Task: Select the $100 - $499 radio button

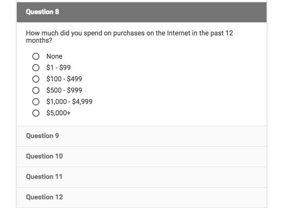Action: (36, 79)
